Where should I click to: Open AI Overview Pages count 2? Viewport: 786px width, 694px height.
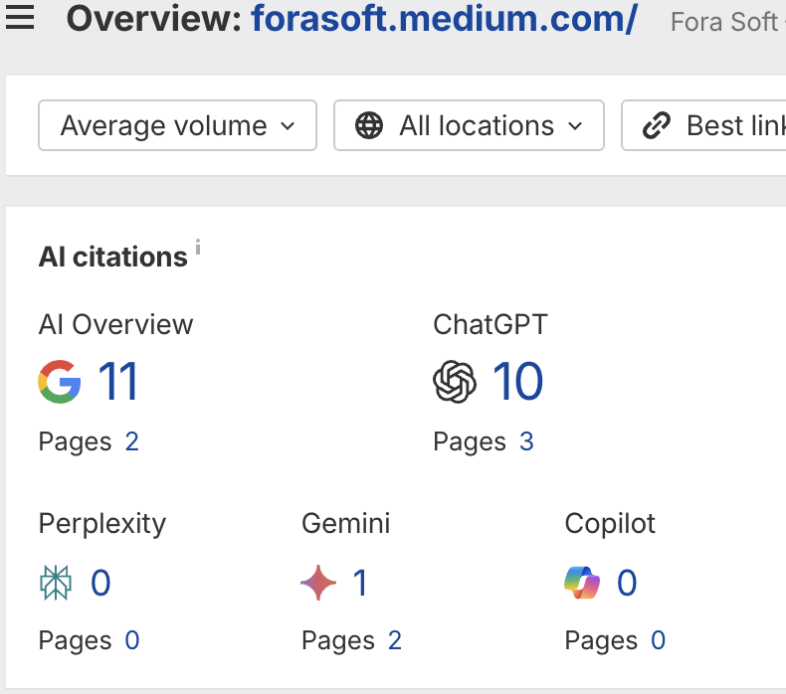coord(131,441)
